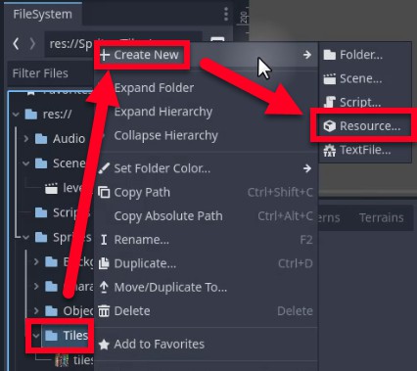Select Add to Favorites entry
The width and height of the screenshot is (417, 371).
[206, 345]
